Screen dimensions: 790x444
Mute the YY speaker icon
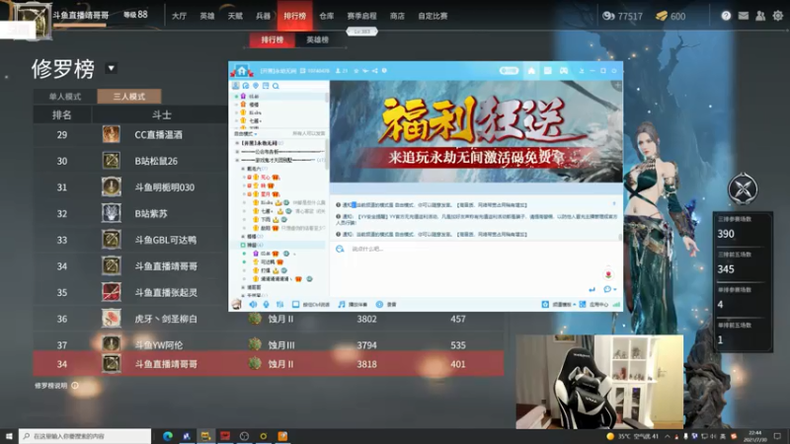pos(253,304)
